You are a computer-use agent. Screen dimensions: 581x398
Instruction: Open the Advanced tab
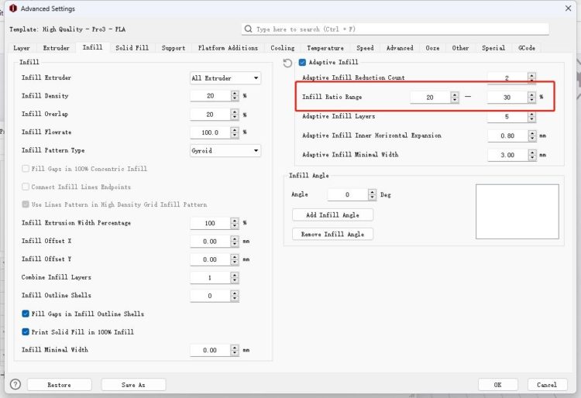(x=400, y=48)
